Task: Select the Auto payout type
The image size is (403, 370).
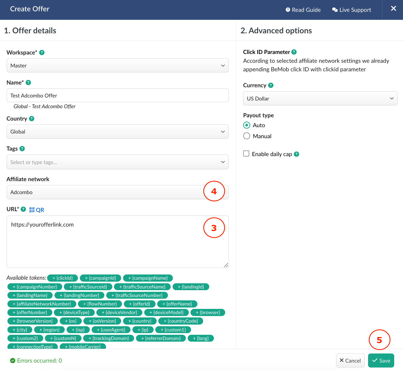Action: (x=247, y=125)
